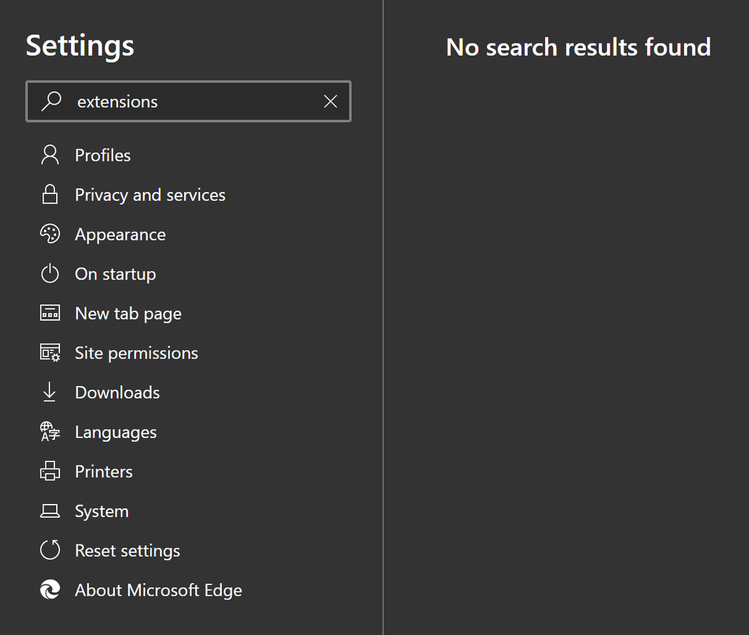The height and width of the screenshot is (635, 749).
Task: Go to System settings
Action: coord(102,511)
